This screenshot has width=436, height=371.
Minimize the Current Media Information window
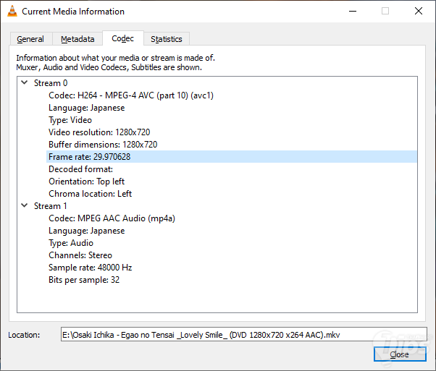(353, 11)
